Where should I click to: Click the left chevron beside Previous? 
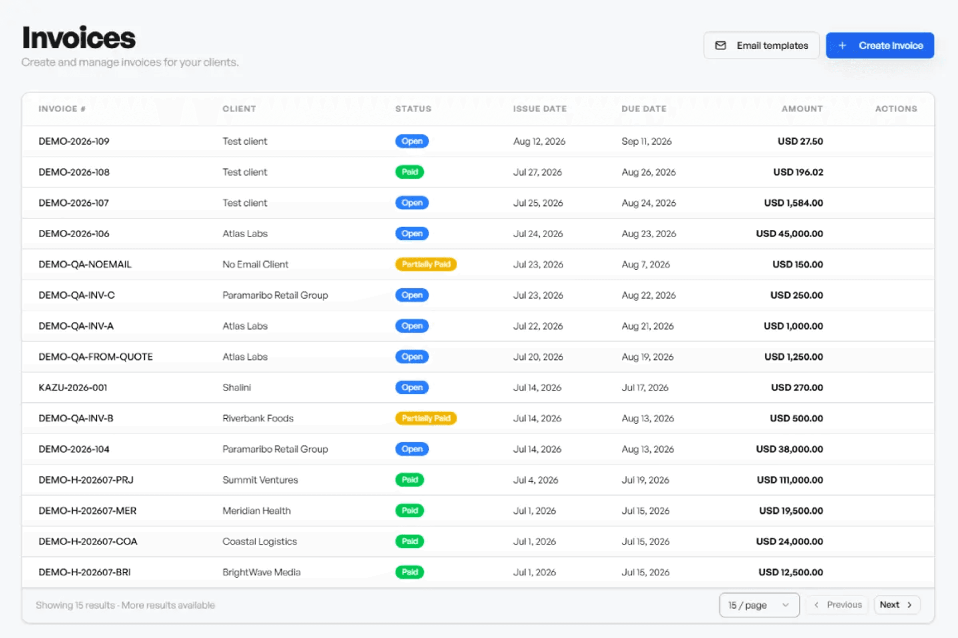(816, 605)
